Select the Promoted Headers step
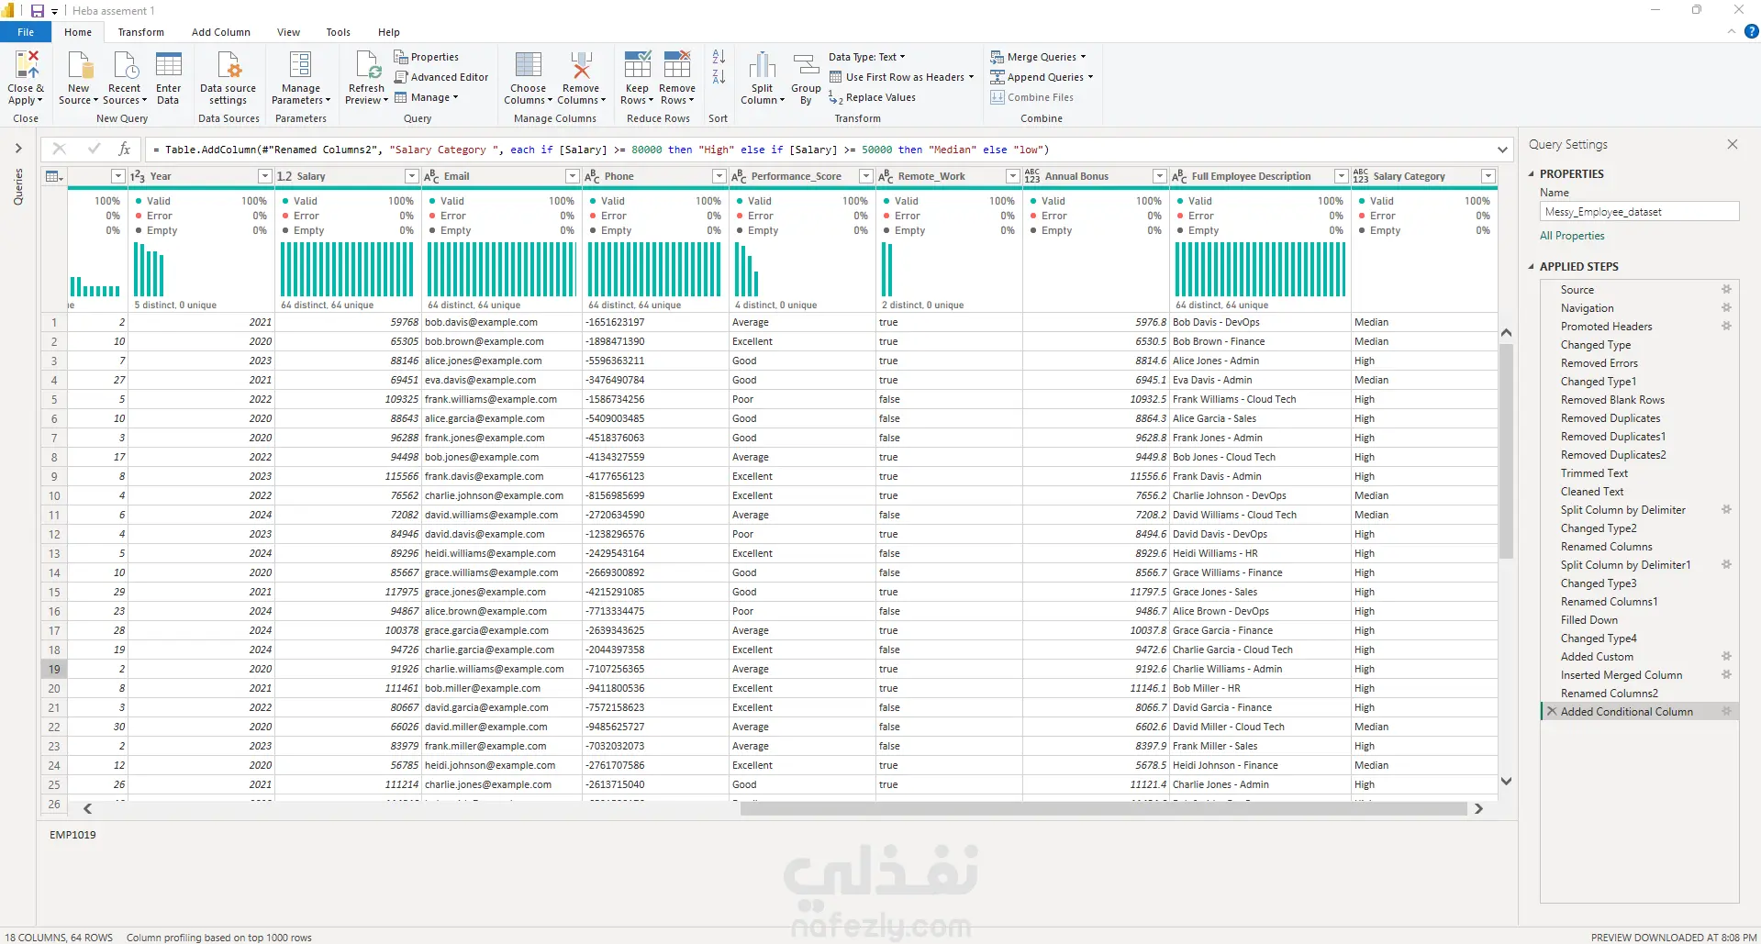The width and height of the screenshot is (1761, 944). pyautogui.click(x=1606, y=327)
